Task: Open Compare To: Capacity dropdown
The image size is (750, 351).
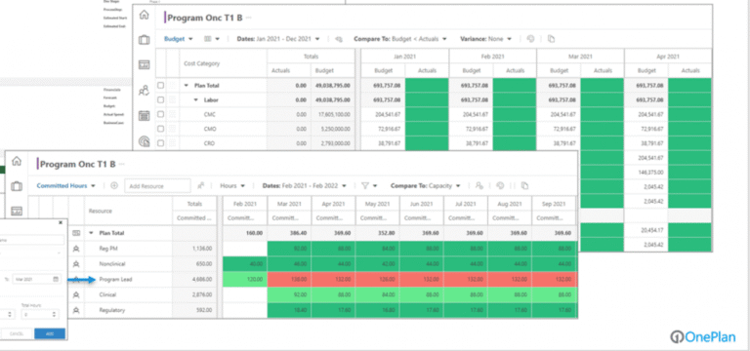Action: (x=425, y=186)
